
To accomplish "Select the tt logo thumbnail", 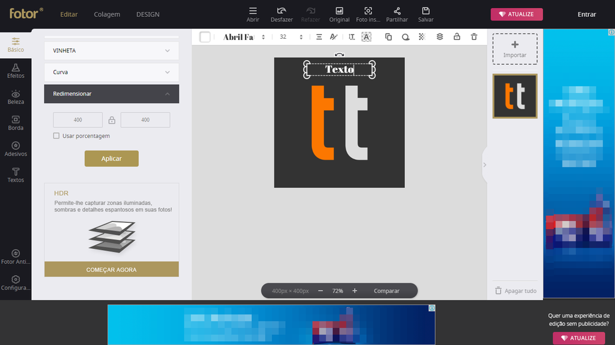I will (514, 96).
